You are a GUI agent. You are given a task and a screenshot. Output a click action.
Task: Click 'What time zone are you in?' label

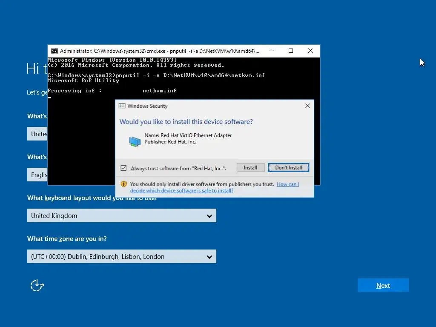click(67, 239)
